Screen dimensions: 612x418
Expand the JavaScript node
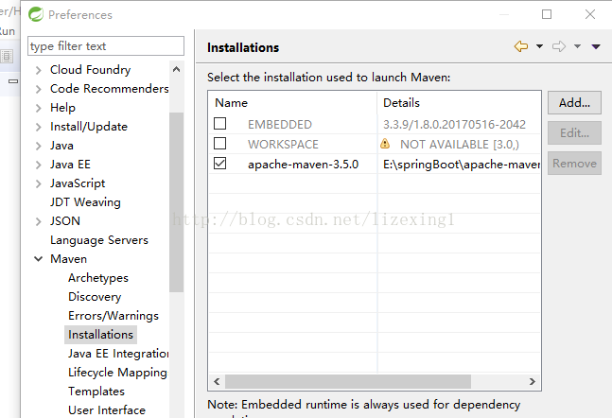[x=38, y=183]
